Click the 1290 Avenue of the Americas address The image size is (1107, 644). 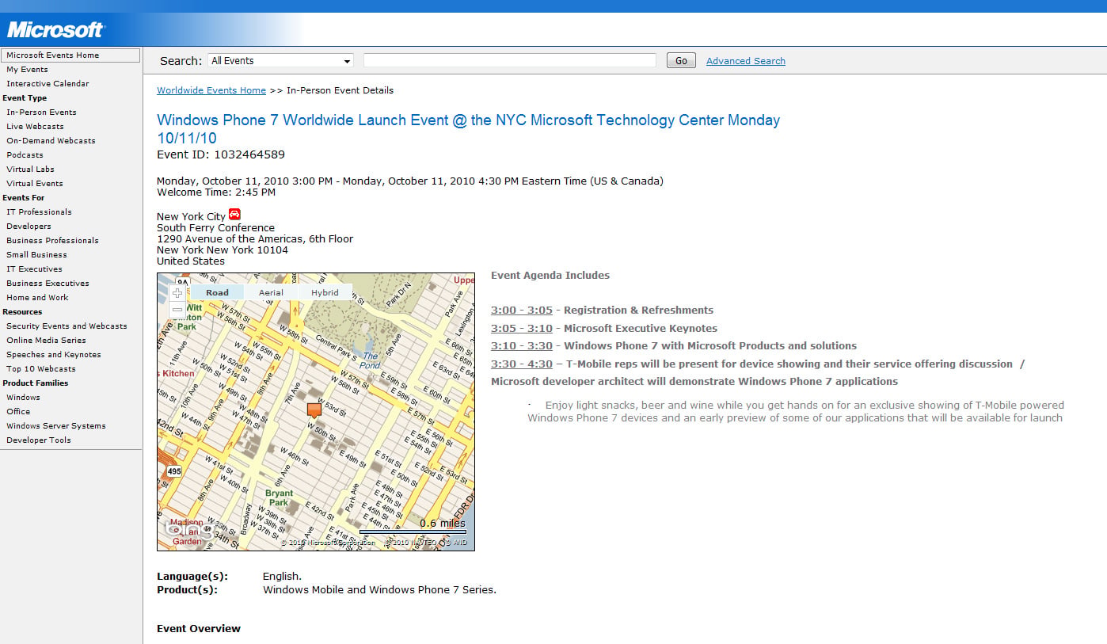pyautogui.click(x=255, y=239)
